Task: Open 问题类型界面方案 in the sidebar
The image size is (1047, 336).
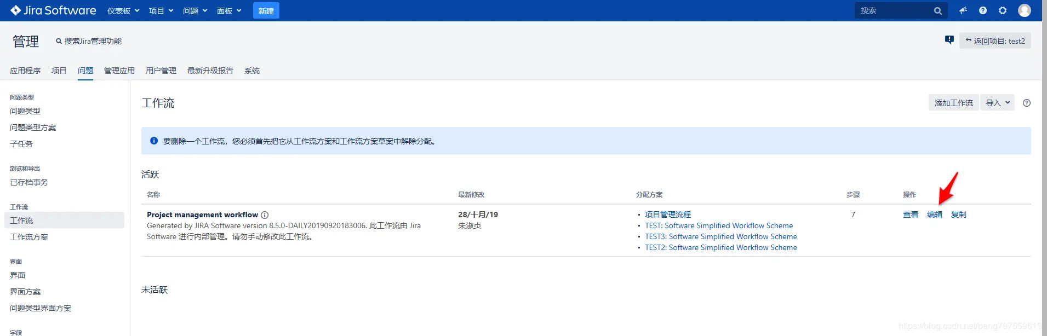Action: coord(41,308)
